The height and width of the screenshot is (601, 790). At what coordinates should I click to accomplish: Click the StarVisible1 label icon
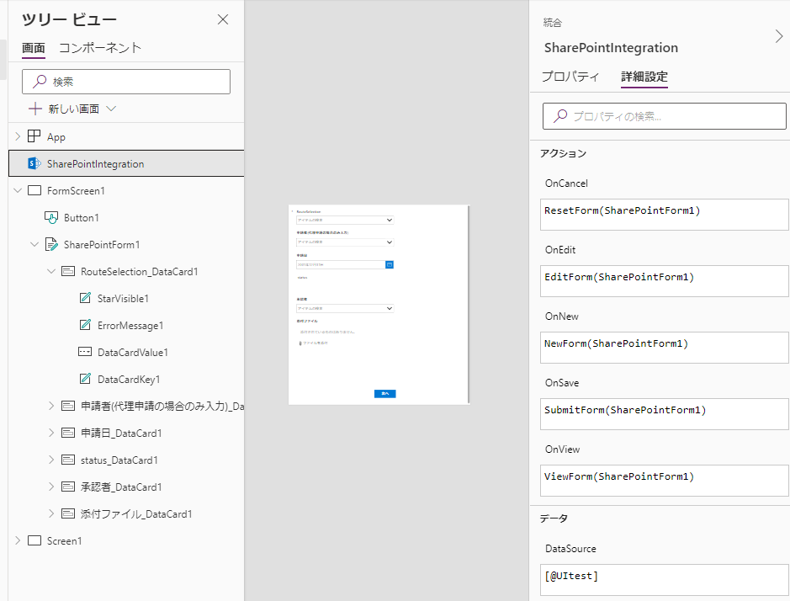coord(85,298)
